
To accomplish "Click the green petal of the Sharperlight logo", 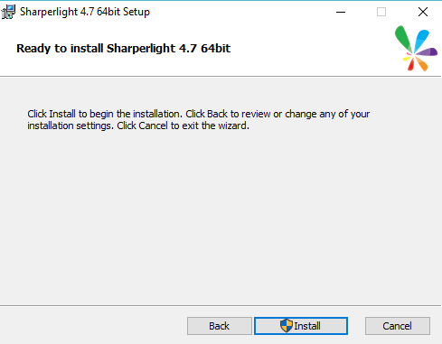I will point(404,39).
